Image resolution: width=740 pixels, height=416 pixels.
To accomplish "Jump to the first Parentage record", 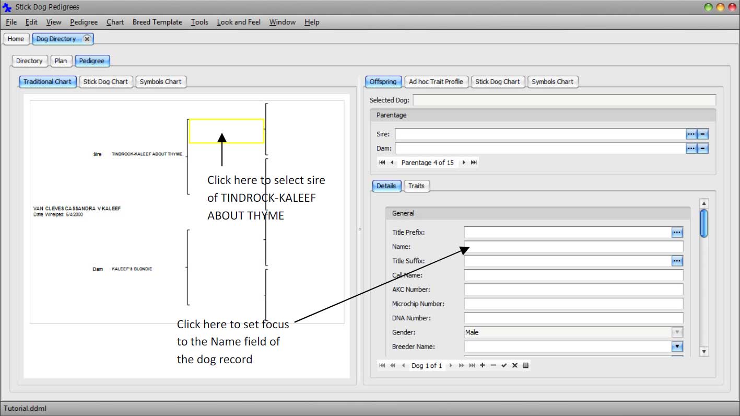I will tap(382, 163).
